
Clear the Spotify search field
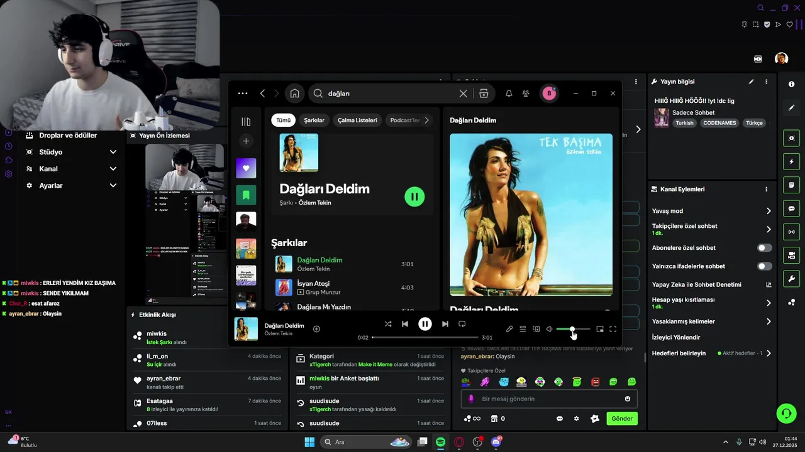pyautogui.click(x=463, y=94)
